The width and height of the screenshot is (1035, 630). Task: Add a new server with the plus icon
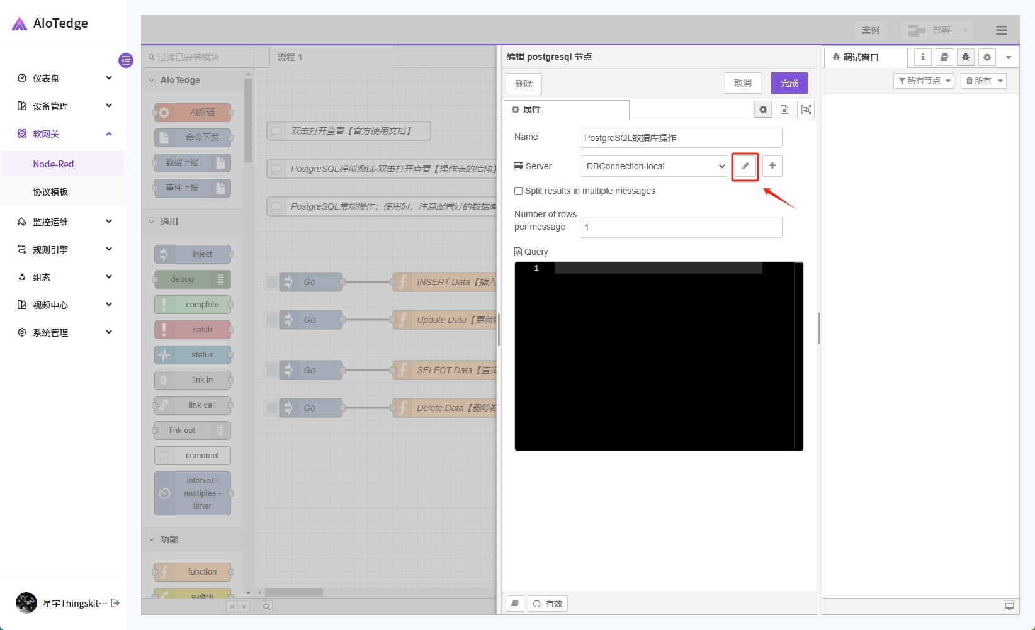point(772,166)
